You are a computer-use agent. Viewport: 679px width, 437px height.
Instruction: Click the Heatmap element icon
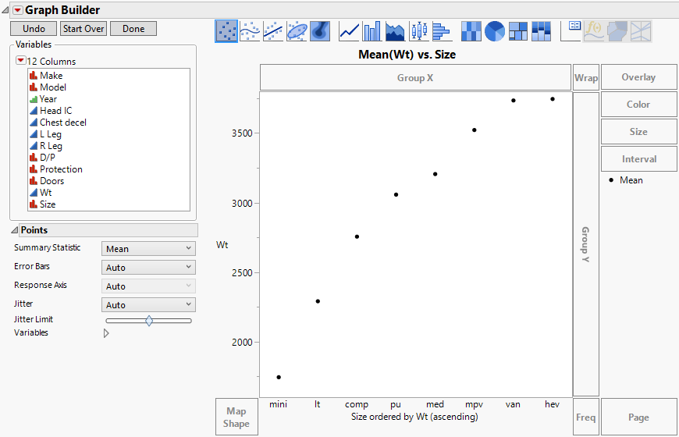click(471, 30)
